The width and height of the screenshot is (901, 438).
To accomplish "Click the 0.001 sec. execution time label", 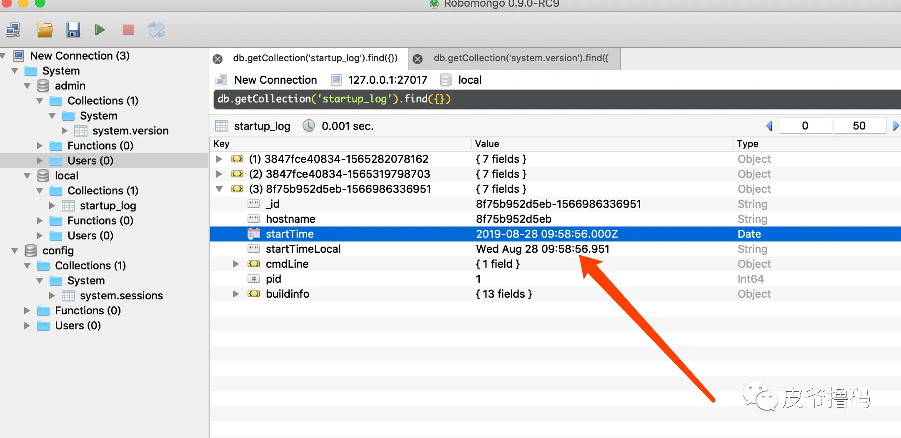I will tap(348, 126).
